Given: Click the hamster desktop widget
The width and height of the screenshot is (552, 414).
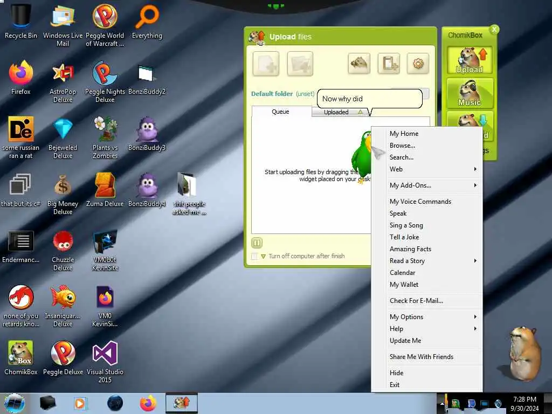Looking at the screenshot, I should click(x=523, y=354).
